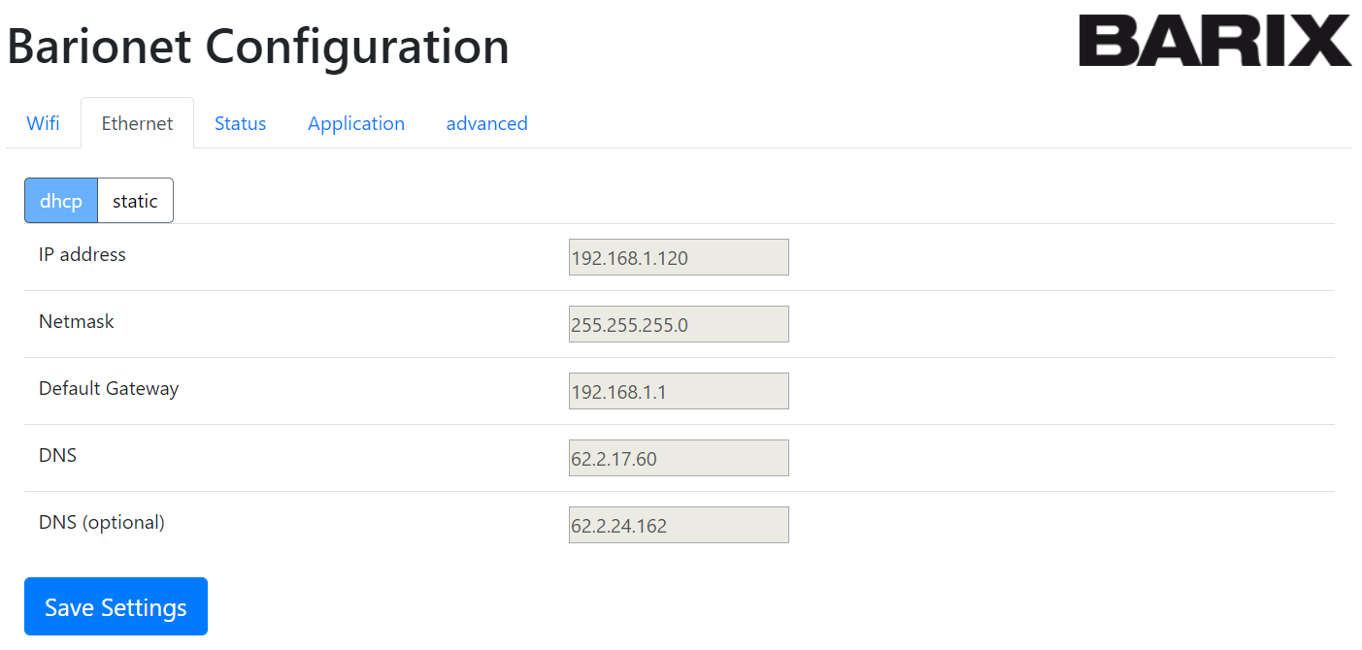Image resolution: width=1362 pixels, height=650 pixels.
Task: Select the Ethernet tab
Action: pyautogui.click(x=137, y=123)
